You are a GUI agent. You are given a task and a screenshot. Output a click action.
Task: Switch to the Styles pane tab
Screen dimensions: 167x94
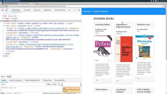pyautogui.click(x=4, y=80)
